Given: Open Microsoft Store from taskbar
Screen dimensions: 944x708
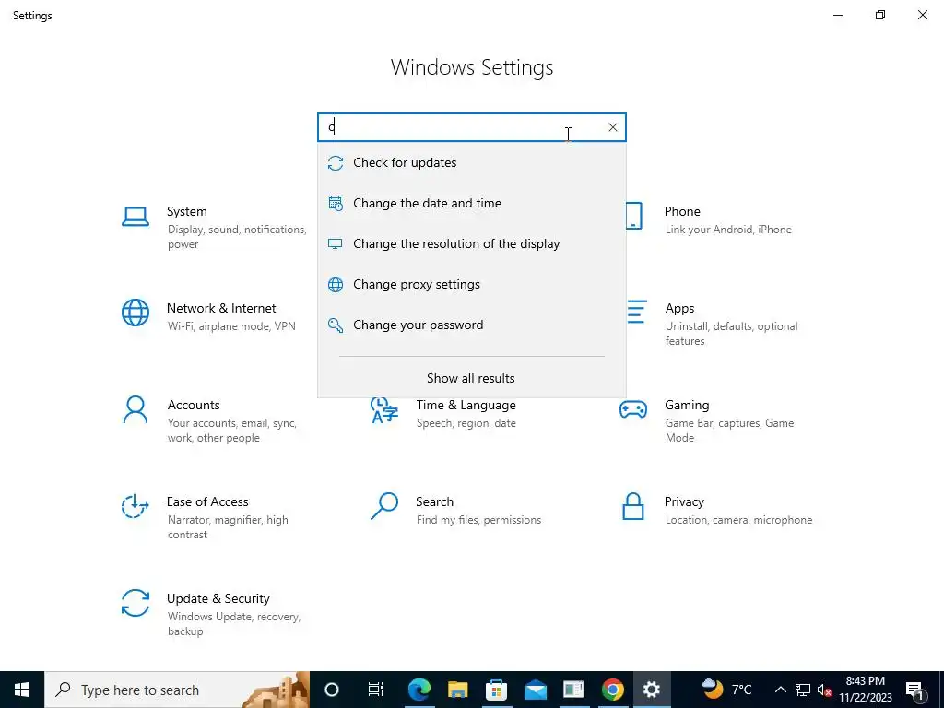Looking at the screenshot, I should click(x=496, y=690).
